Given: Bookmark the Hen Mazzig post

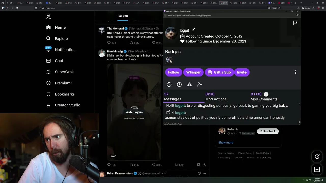Looking at the screenshot, I should pyautogui.click(x=198, y=165).
